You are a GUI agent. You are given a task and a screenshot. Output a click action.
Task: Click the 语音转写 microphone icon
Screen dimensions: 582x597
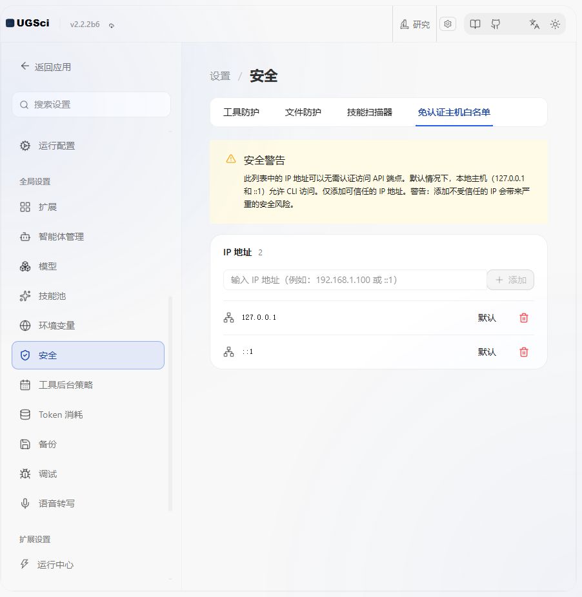click(25, 504)
